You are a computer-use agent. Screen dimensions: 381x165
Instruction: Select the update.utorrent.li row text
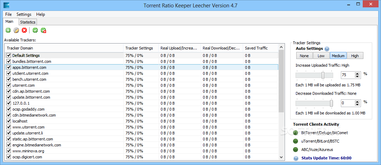tap(28, 133)
